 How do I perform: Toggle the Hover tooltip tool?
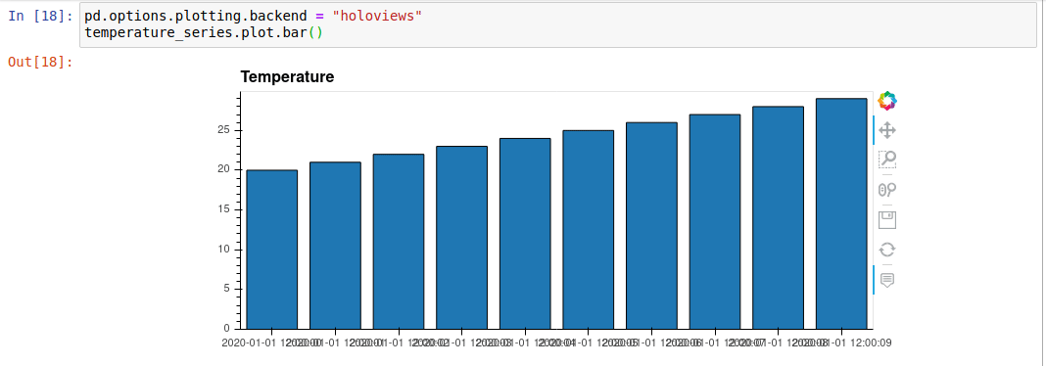pyautogui.click(x=886, y=280)
